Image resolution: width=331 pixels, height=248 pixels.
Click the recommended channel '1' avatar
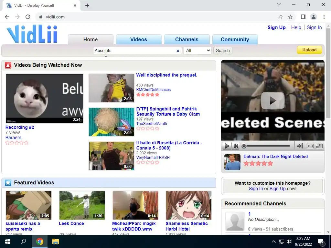tap(235, 222)
